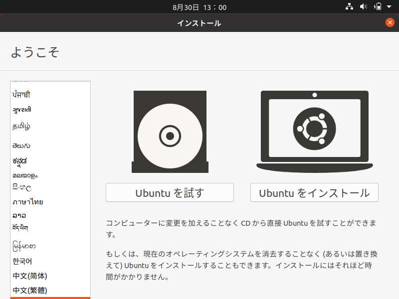Select తెలుగు in the language list

pyautogui.click(x=50, y=146)
